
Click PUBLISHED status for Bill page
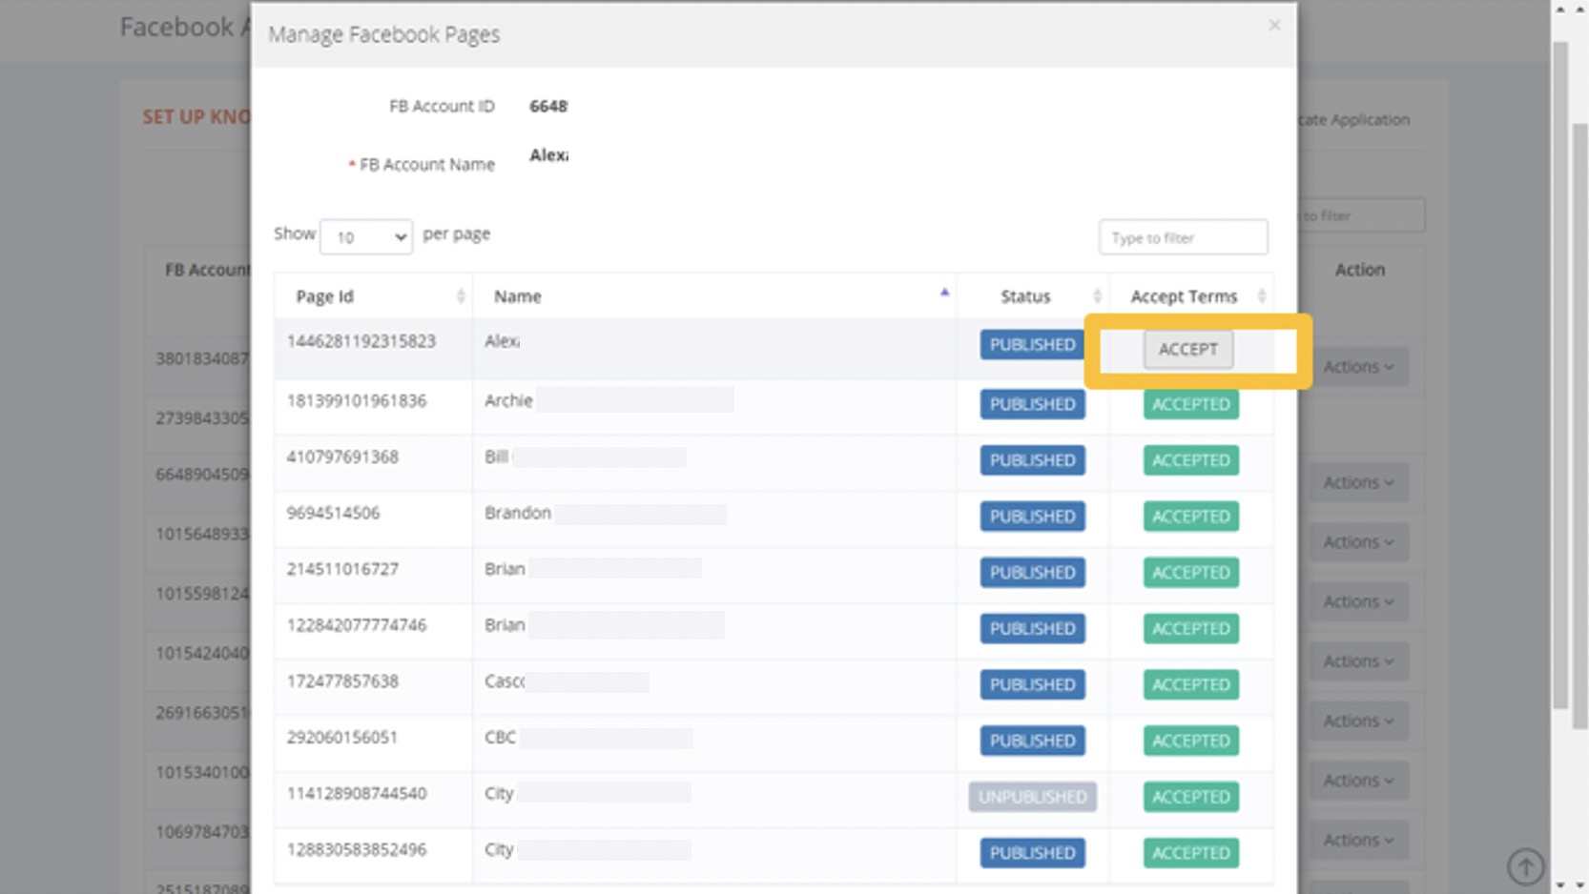[x=1031, y=460]
